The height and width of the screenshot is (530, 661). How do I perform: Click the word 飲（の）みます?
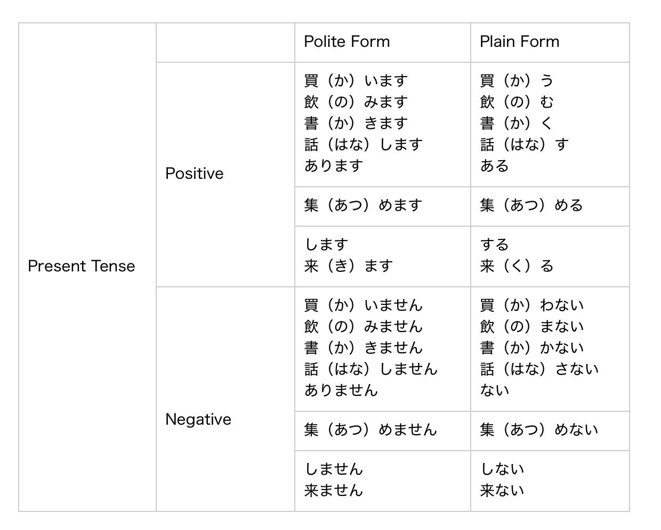pos(356,102)
